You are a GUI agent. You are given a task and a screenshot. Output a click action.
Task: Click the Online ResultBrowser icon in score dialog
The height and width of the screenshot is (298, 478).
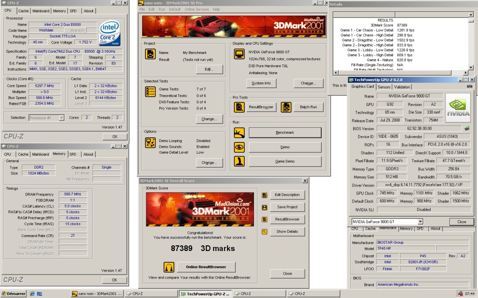(x=169, y=267)
